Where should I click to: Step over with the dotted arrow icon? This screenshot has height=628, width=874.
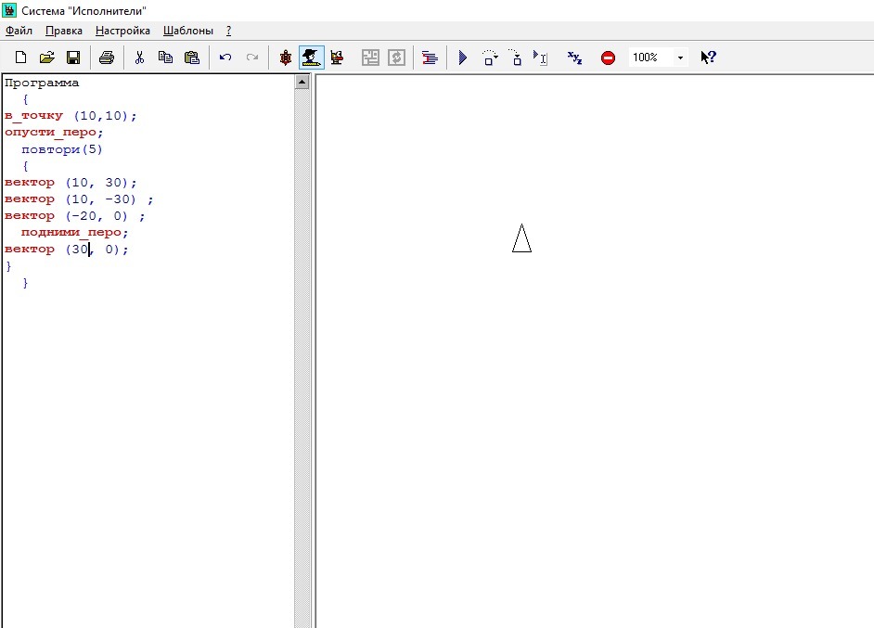tap(489, 58)
